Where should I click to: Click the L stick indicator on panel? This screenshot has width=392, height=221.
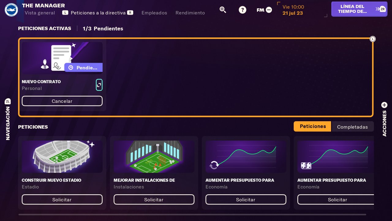(x=372, y=39)
